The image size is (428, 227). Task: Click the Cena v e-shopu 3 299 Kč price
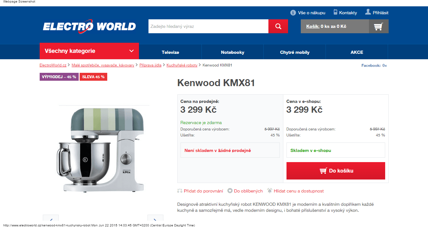point(305,110)
